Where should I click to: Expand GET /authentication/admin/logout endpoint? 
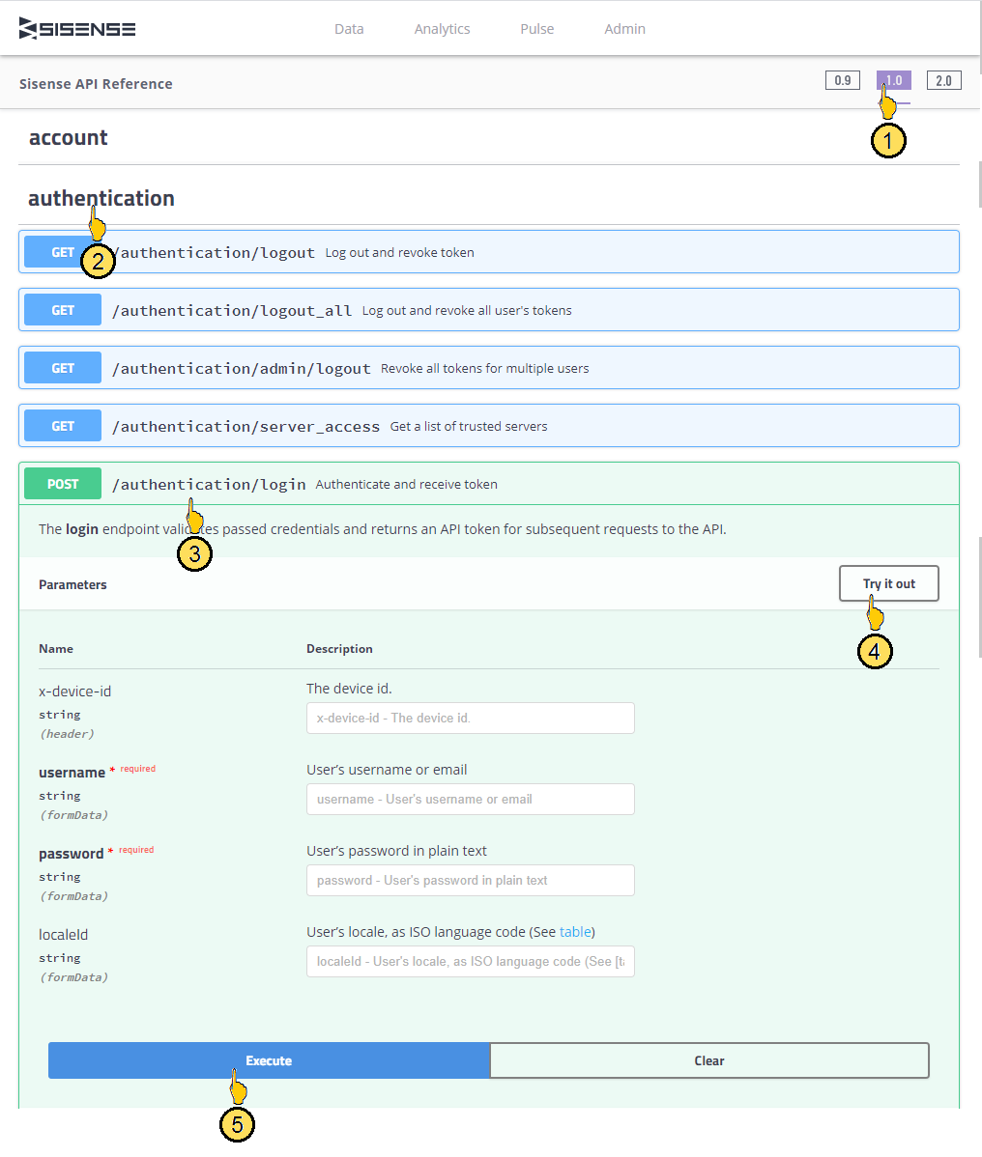coord(489,367)
